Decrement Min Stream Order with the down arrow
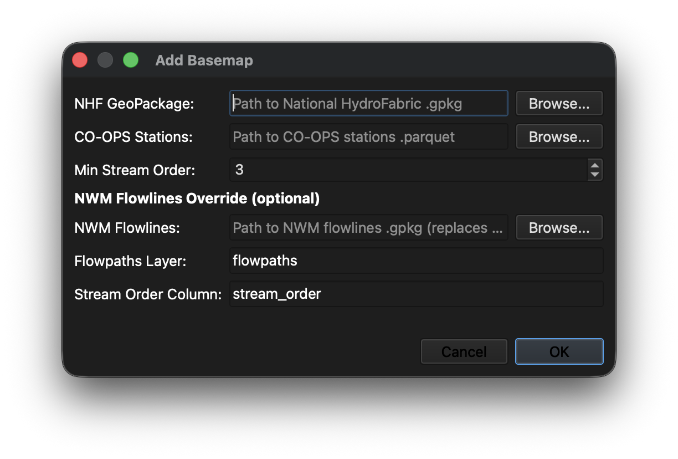Screen dimensions: 678x459 coord(594,174)
